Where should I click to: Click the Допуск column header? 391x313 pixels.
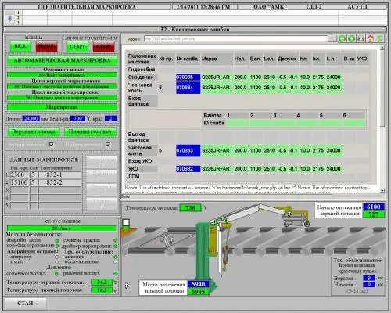(287, 59)
